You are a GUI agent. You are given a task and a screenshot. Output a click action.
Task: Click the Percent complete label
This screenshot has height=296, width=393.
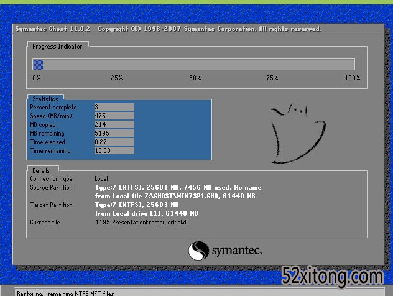[53, 108]
